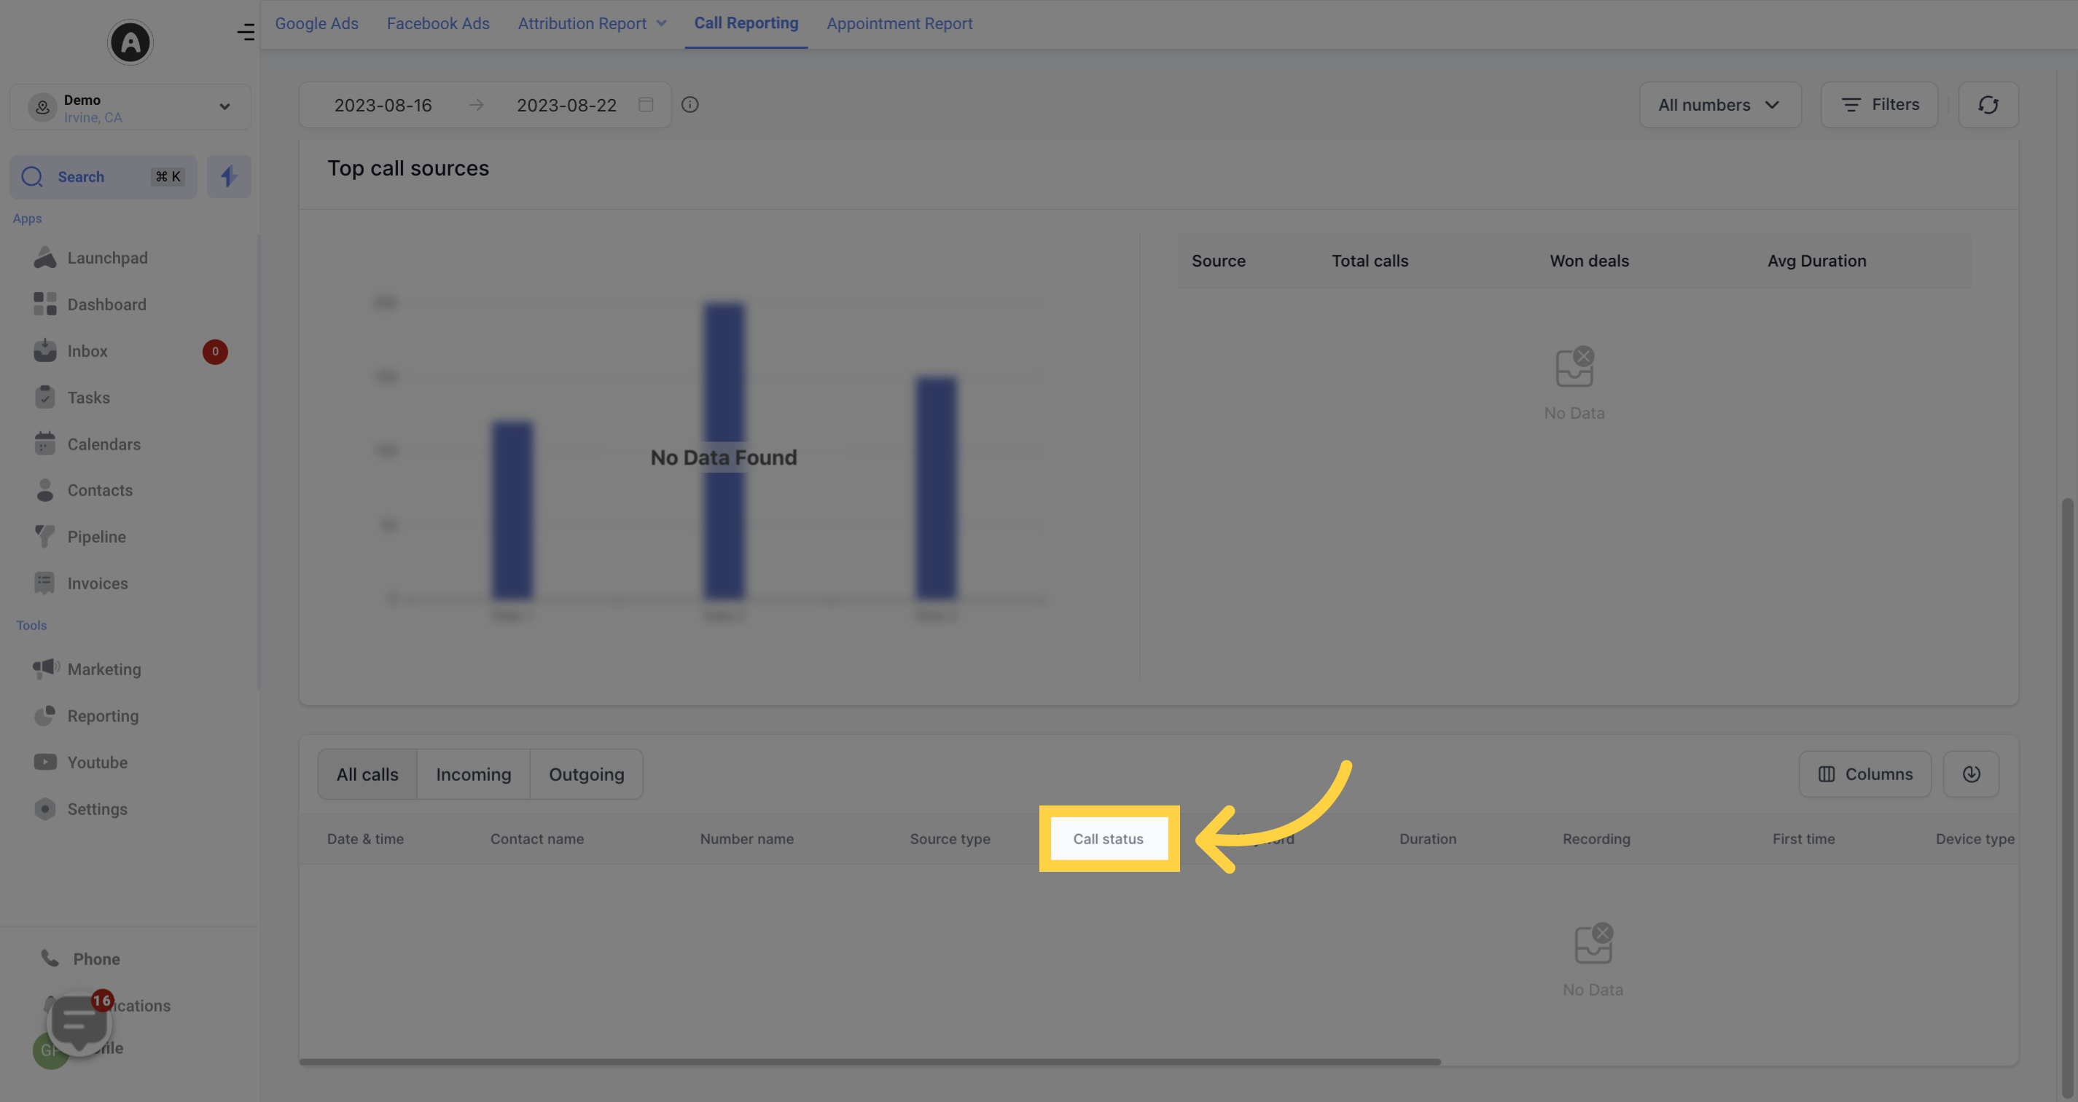
Task: Expand the Demo account switcher
Action: tap(130, 106)
